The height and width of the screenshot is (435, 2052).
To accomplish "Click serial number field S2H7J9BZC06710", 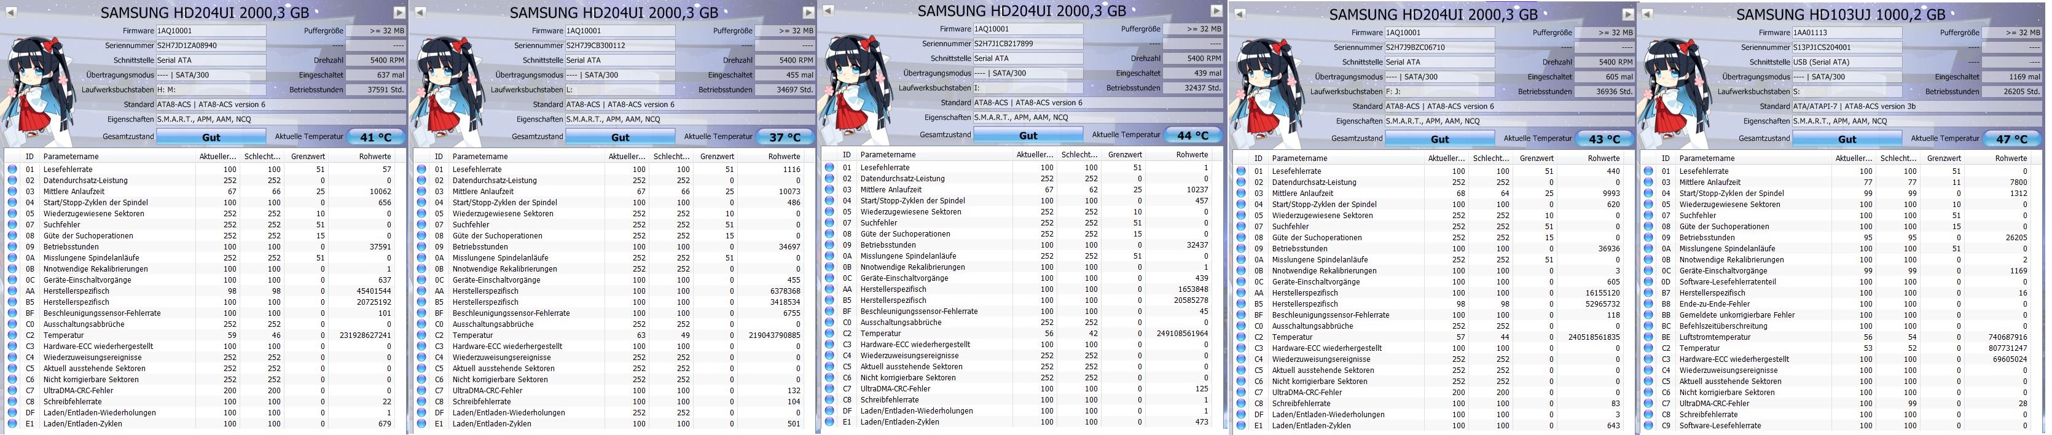I will pos(1440,47).
